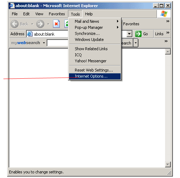Open the mywebsearch dropdown arrow
The height and width of the screenshot is (178, 180).
44,43
